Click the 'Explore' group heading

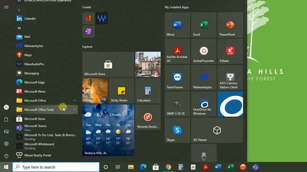pos(87,47)
